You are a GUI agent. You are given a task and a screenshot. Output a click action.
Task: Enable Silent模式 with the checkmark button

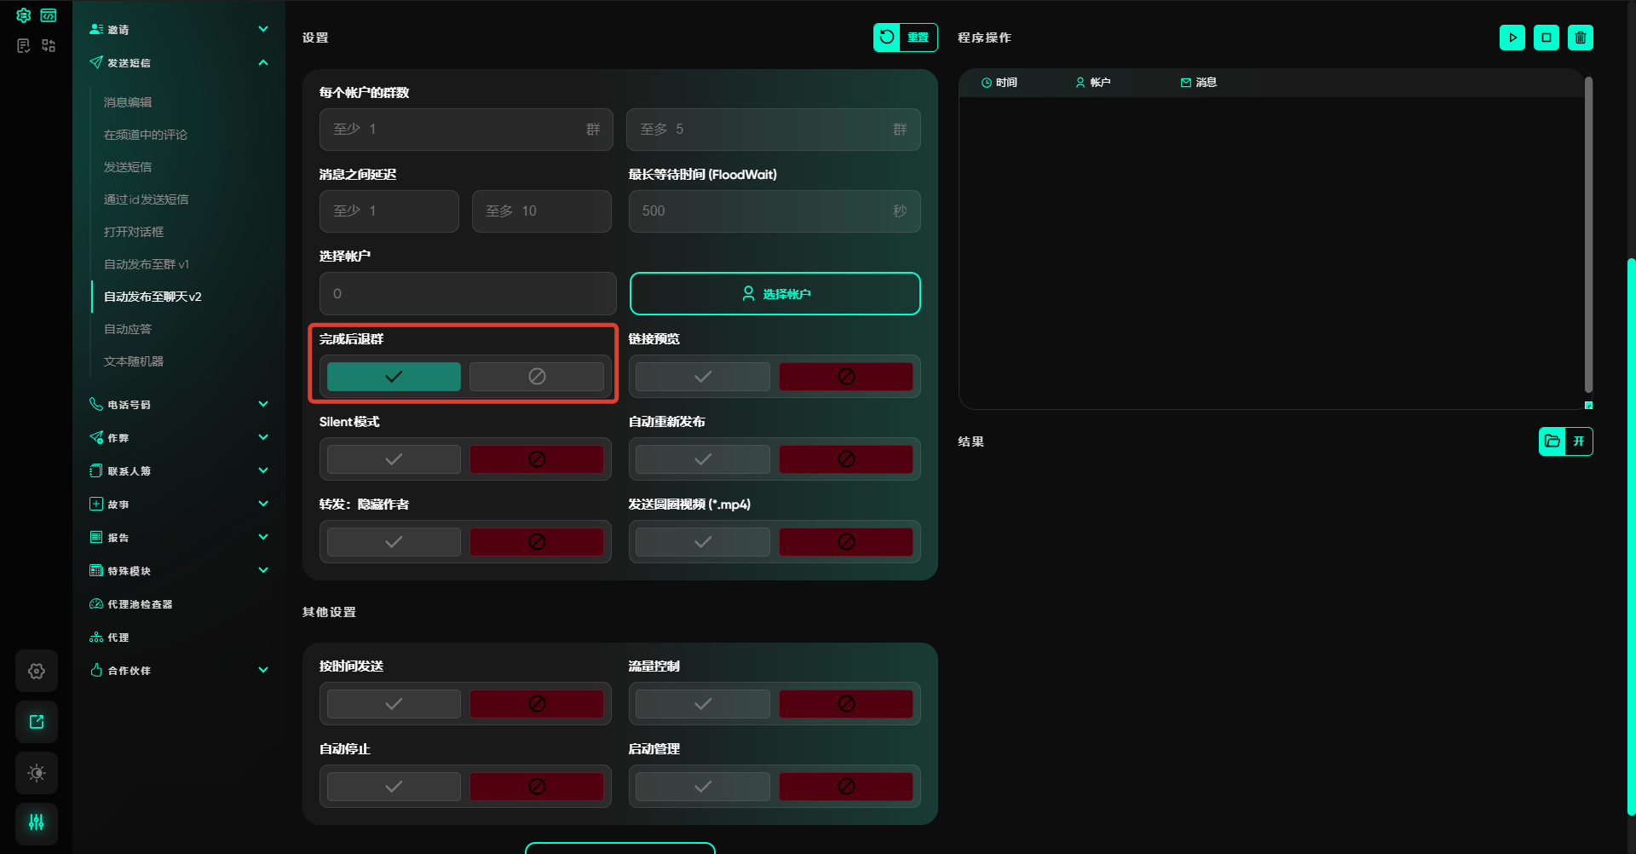tap(394, 459)
